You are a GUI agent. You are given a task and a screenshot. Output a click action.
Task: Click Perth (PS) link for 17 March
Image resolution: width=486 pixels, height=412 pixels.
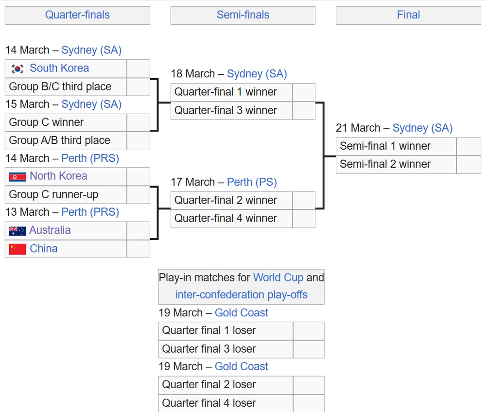click(x=252, y=182)
